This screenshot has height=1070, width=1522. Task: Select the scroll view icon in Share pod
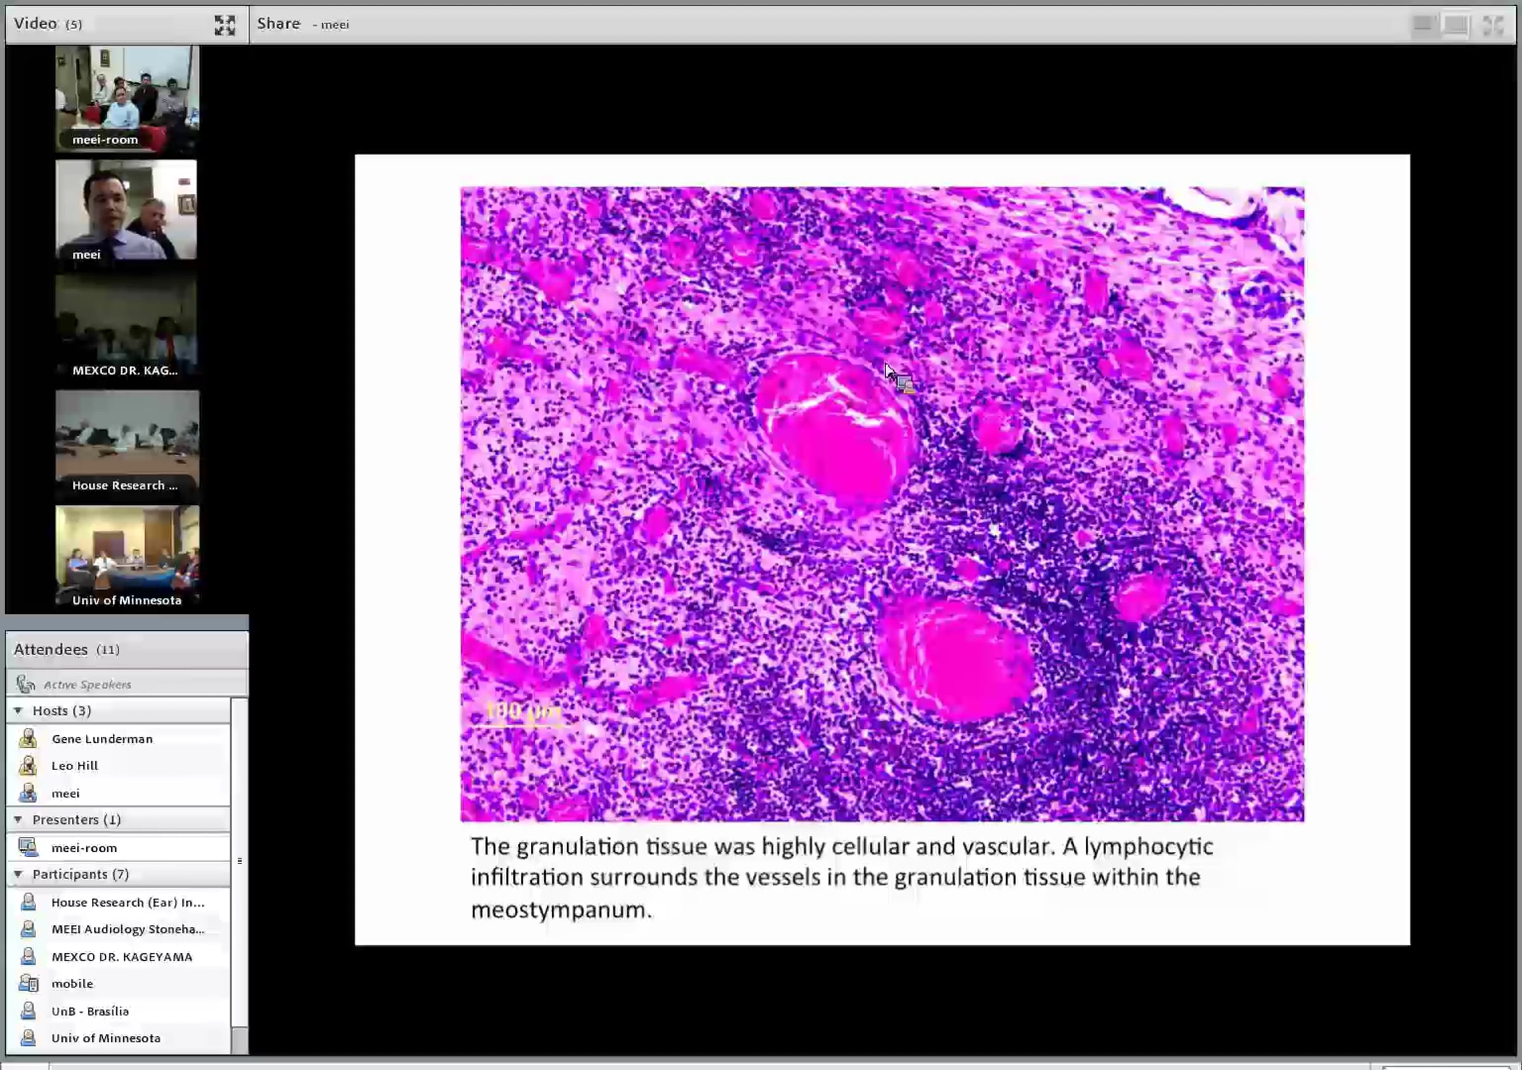coord(1455,25)
